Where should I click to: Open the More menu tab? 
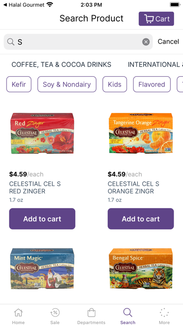pyautogui.click(x=164, y=316)
